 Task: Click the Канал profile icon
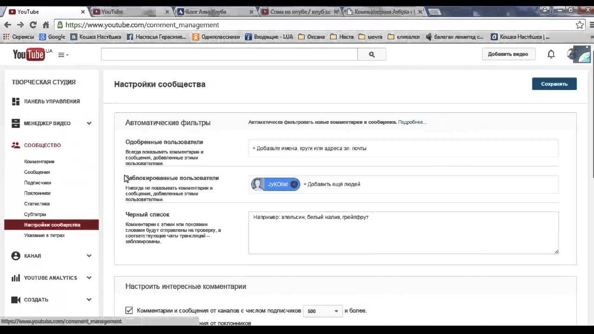point(16,256)
